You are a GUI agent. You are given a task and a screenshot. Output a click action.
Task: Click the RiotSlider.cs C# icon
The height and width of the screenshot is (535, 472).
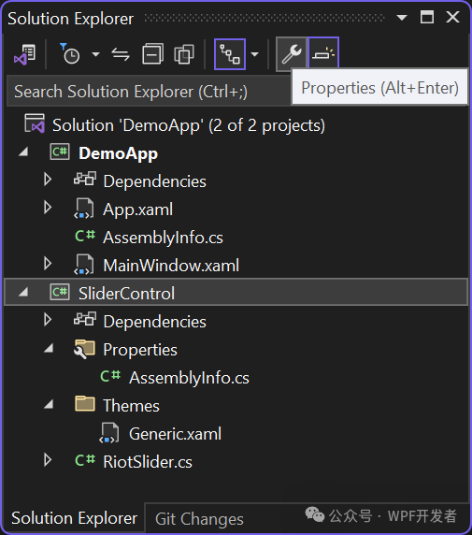[85, 460]
